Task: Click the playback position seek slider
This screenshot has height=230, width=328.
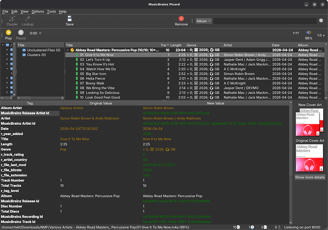Action: [165, 33]
